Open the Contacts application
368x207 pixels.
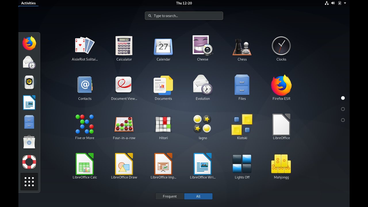[85, 85]
